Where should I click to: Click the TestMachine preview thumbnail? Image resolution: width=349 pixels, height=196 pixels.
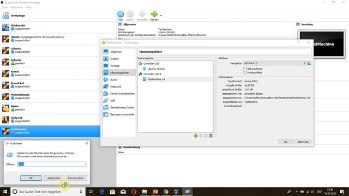322,44
